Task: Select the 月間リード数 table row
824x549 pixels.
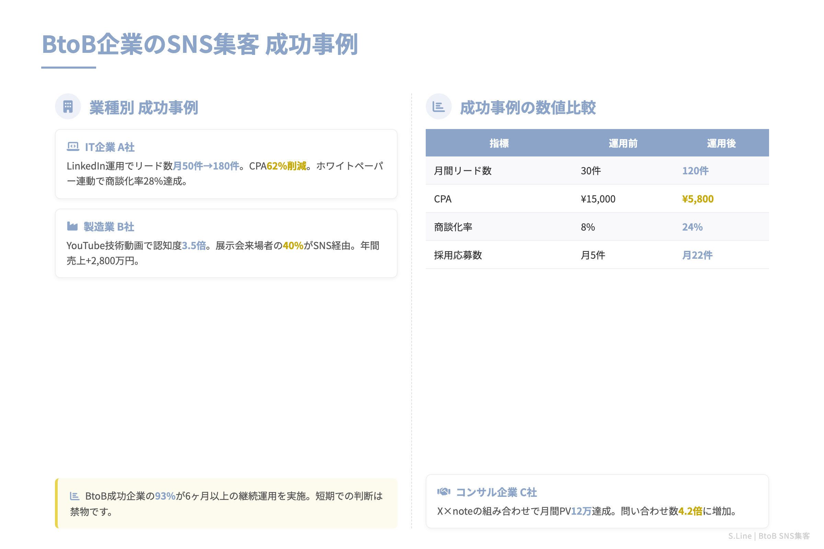Action: click(596, 171)
